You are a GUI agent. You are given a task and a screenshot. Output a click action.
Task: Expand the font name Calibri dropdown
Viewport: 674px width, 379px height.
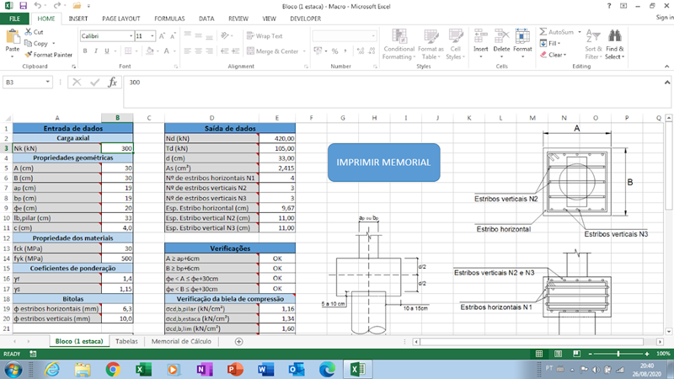pos(131,36)
